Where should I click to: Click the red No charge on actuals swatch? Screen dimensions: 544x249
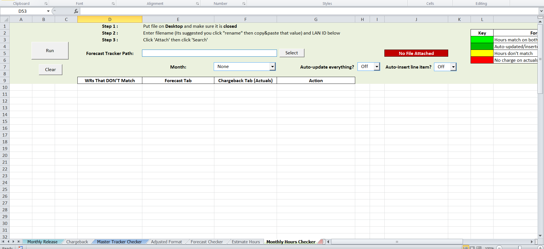click(x=482, y=60)
